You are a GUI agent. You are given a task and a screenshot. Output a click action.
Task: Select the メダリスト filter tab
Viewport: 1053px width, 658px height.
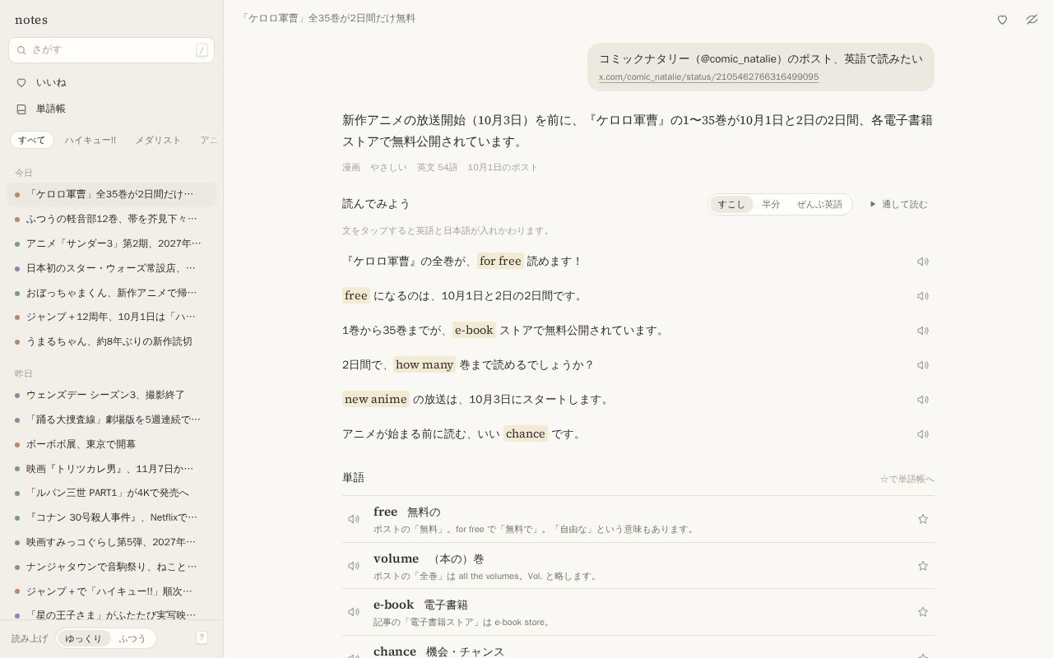click(x=158, y=140)
